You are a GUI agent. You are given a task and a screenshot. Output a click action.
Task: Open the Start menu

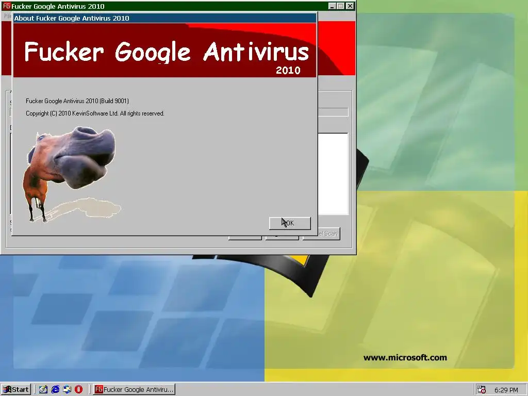tap(16, 390)
